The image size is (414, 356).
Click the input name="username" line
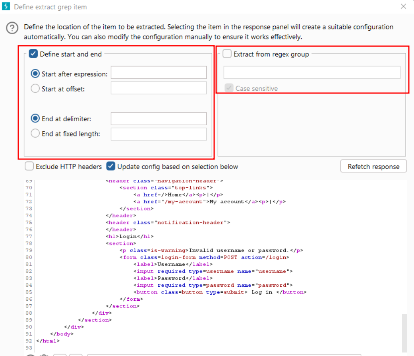tap(213, 271)
